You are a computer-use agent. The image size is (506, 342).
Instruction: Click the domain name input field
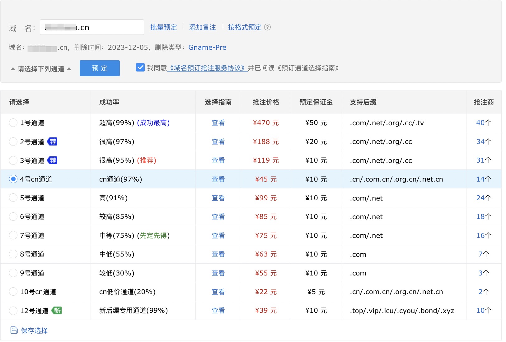(92, 27)
